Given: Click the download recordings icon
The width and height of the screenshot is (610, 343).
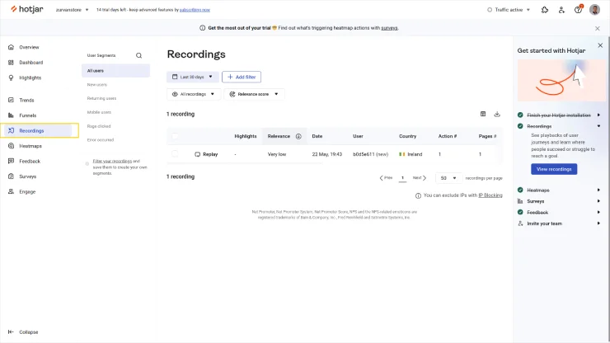Looking at the screenshot, I should click(497, 114).
